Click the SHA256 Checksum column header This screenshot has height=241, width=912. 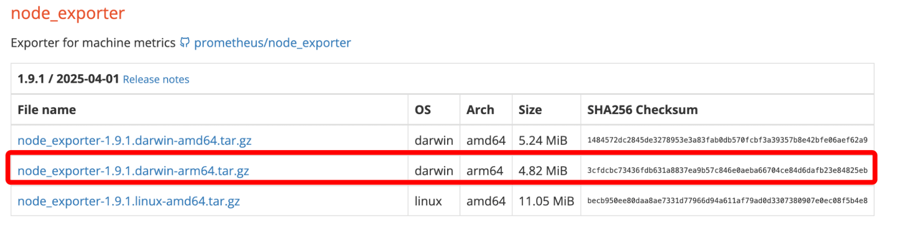click(x=642, y=110)
